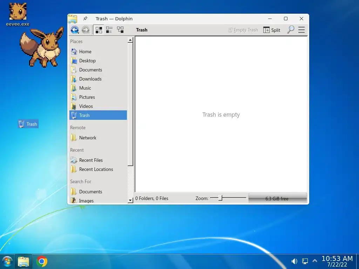Click the Eevee sprite on the desktop
This screenshot has height=269, width=359.
click(42, 47)
